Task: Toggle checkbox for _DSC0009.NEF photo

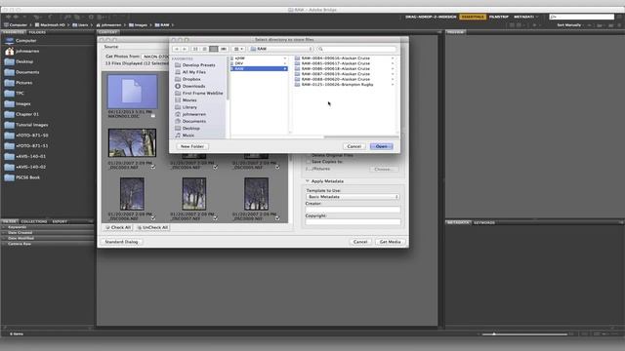Action: [x=277, y=218]
